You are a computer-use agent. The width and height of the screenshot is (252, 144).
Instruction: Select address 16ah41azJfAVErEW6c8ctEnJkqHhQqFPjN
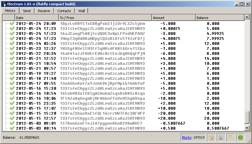pyautogui.click(x=102, y=53)
